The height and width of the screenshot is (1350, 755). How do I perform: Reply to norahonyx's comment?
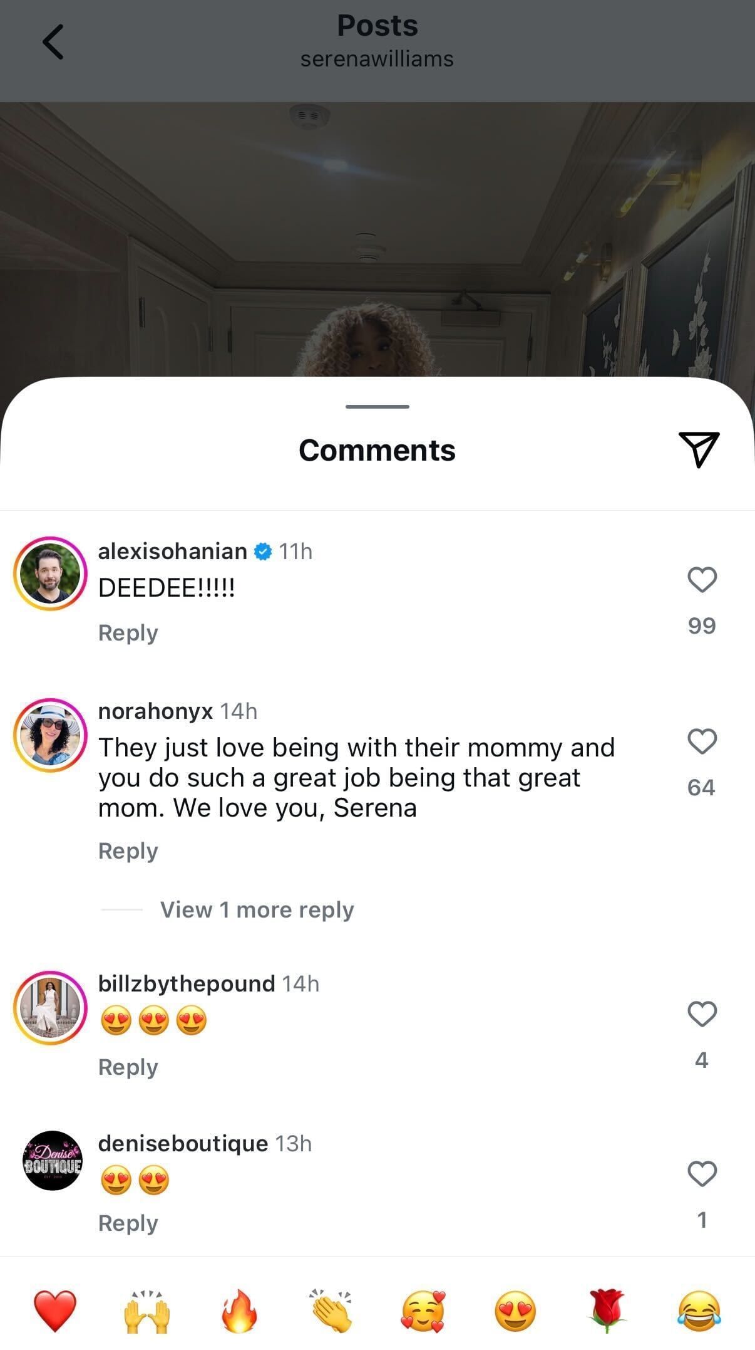coord(128,850)
